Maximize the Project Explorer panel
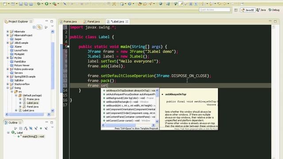This screenshot has height=159, width=283. 52,21
